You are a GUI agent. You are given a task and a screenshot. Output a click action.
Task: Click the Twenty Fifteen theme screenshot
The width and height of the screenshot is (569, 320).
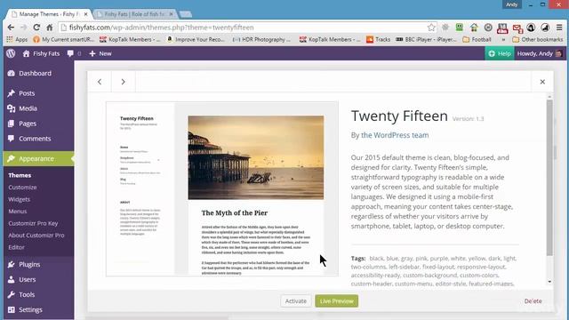(222, 188)
